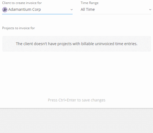Expand the client selector chevron arrow
This screenshot has width=153, height=133.
tap(72, 10)
